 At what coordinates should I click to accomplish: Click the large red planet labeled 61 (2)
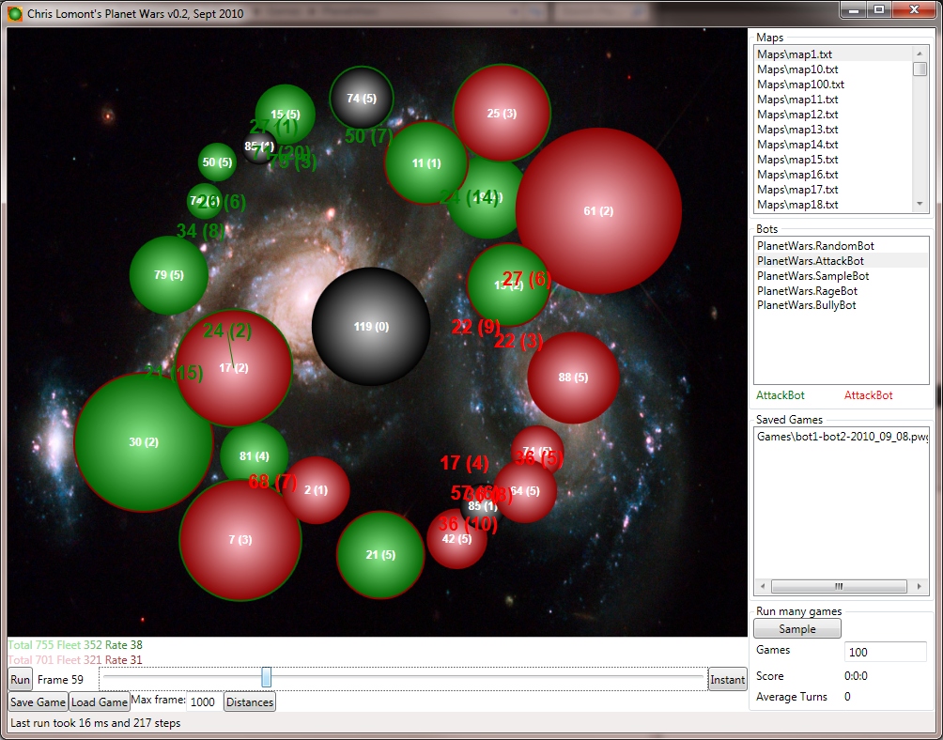[597, 211]
